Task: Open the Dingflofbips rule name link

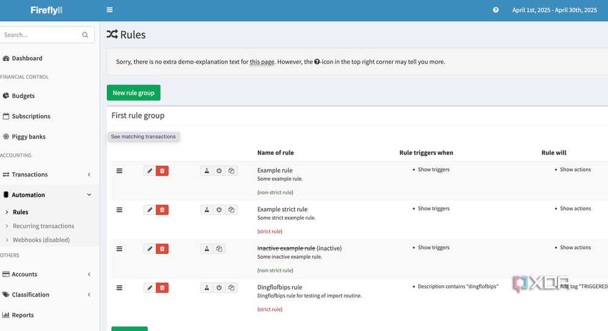Action: (x=280, y=287)
